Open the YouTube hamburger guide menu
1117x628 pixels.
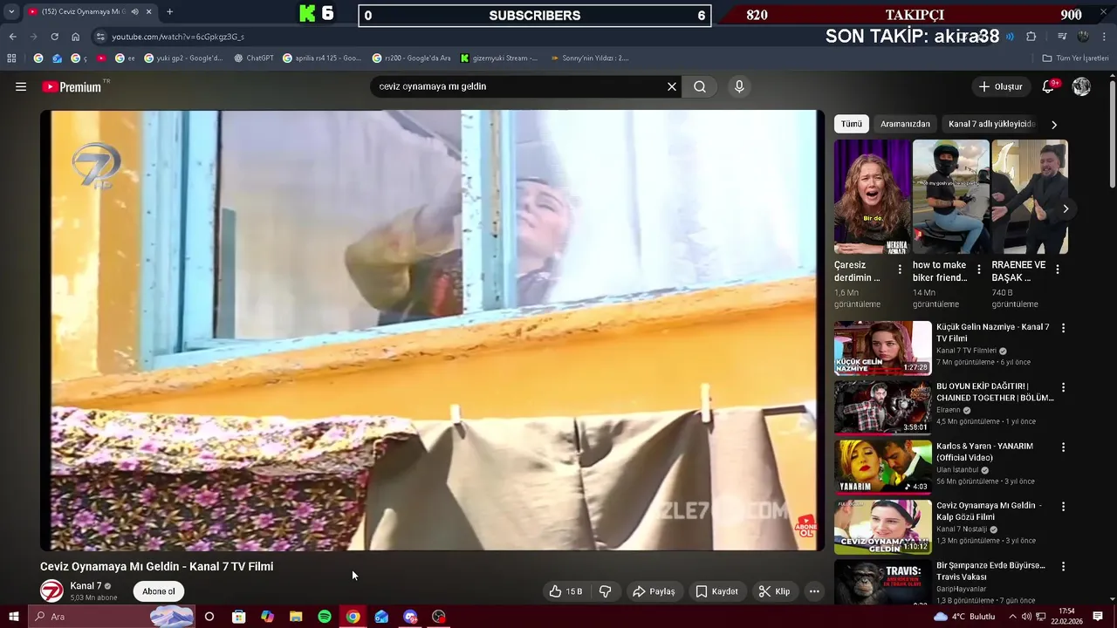21,86
